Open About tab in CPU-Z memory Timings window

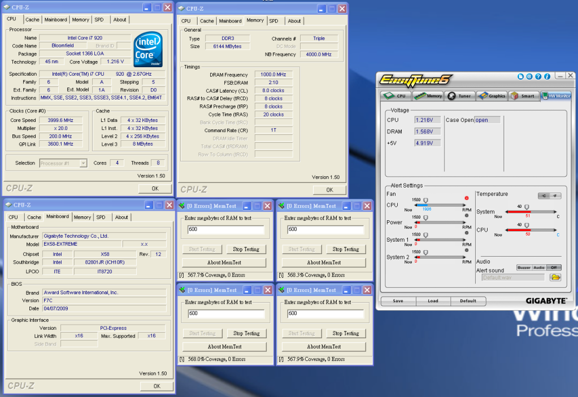click(x=294, y=21)
